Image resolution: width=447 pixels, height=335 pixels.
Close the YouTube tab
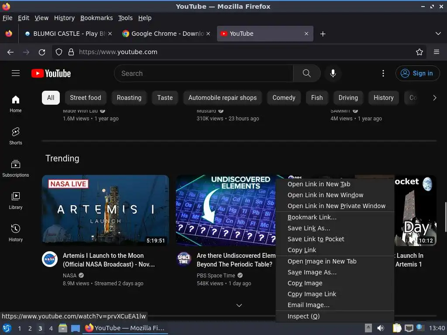pos(306,34)
